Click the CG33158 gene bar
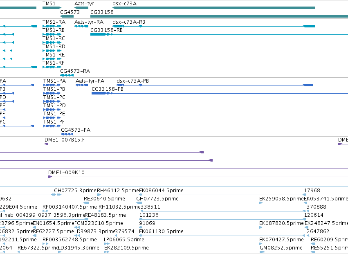 coord(219,16)
